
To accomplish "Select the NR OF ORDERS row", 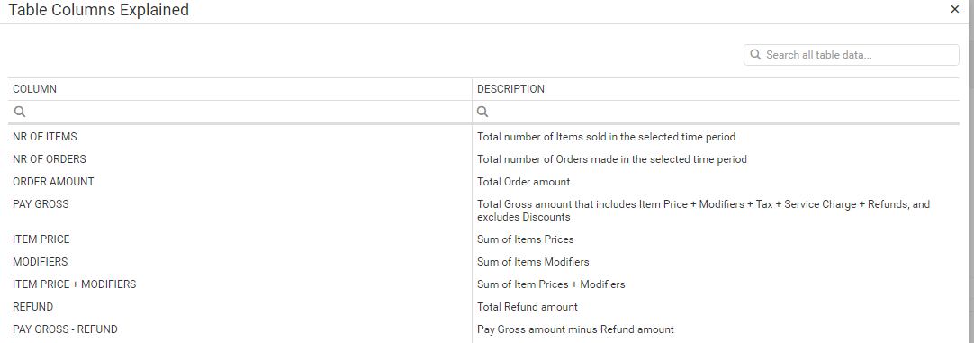I will pos(483,159).
